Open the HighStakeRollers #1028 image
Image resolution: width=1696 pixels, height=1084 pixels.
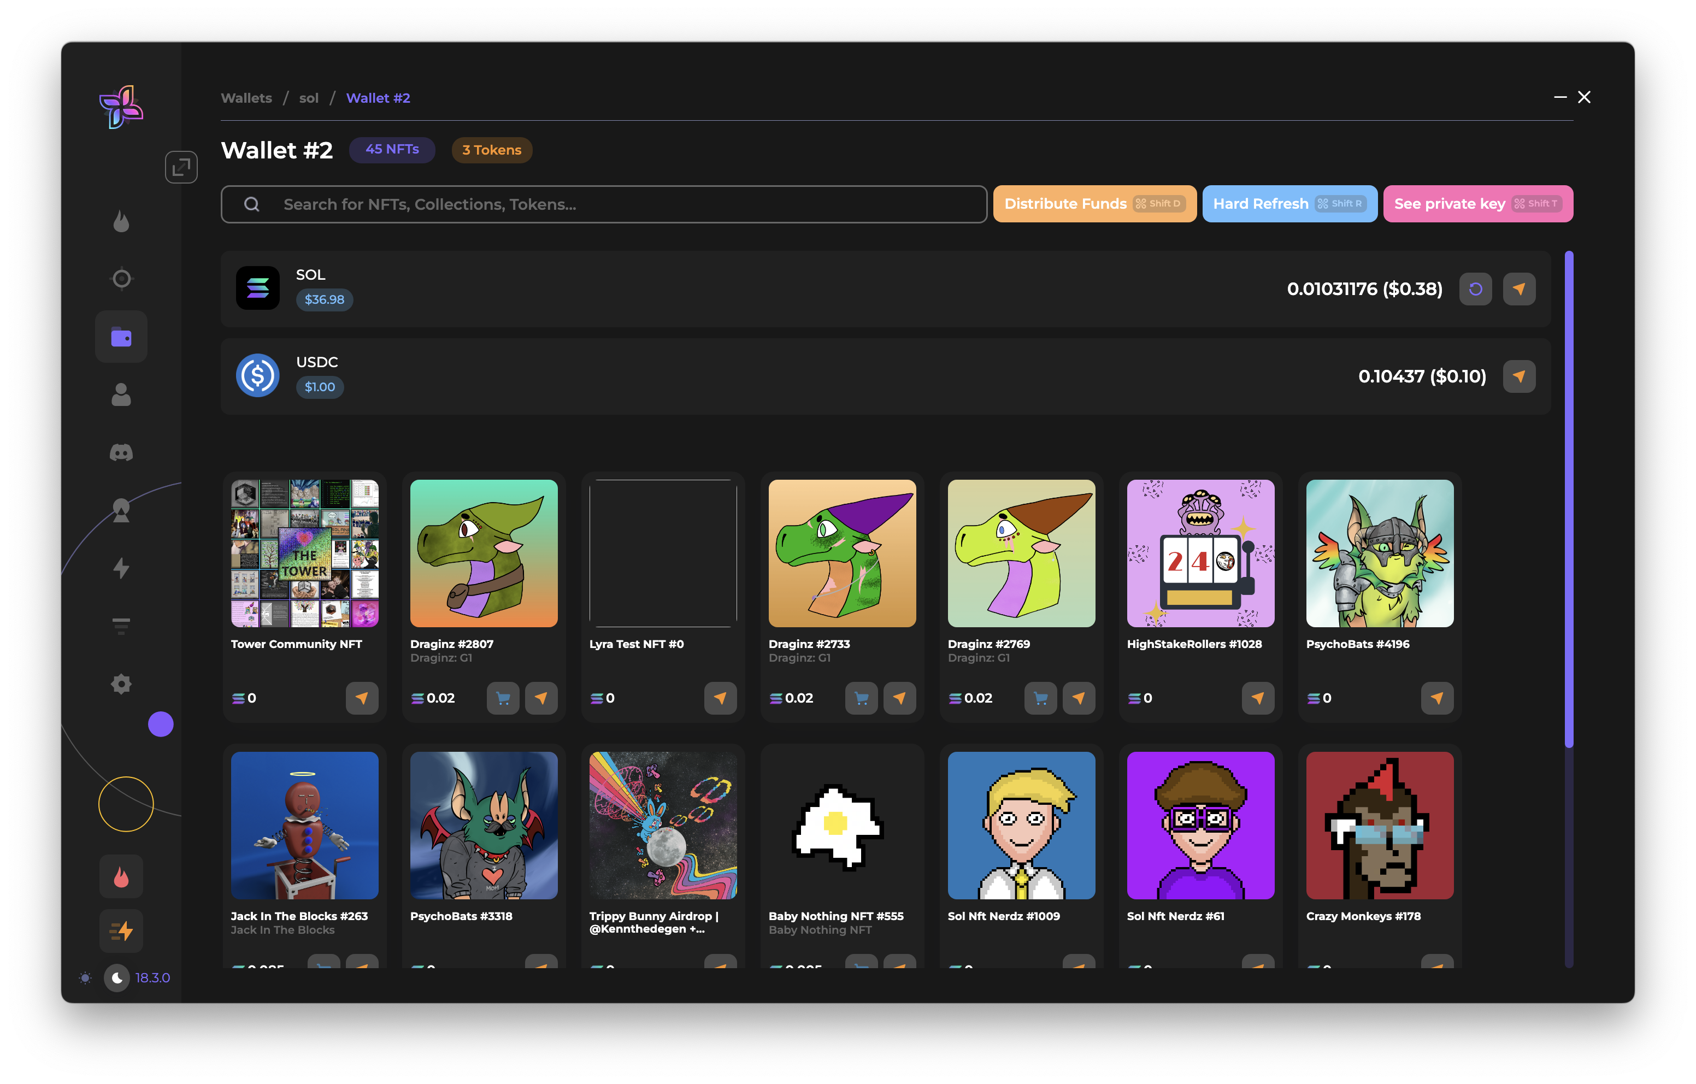[1200, 553]
